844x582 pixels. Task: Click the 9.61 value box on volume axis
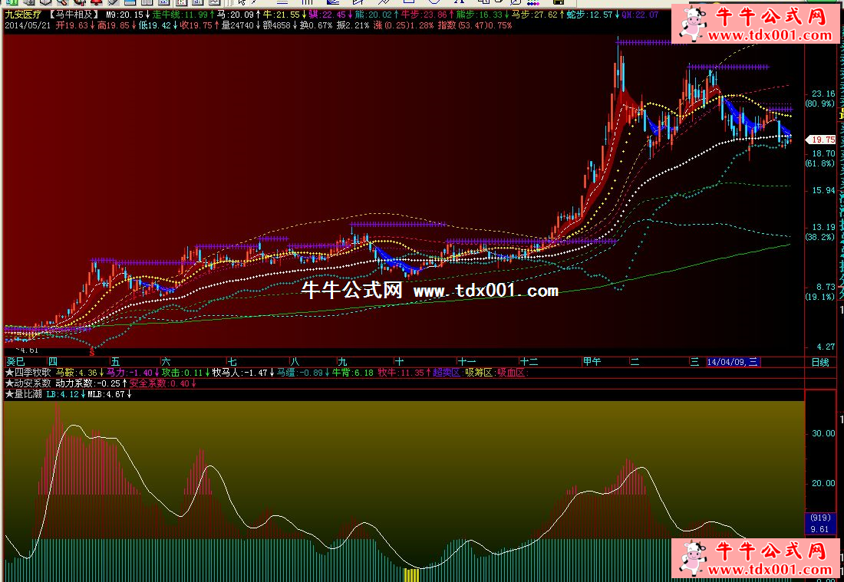[x=817, y=528]
